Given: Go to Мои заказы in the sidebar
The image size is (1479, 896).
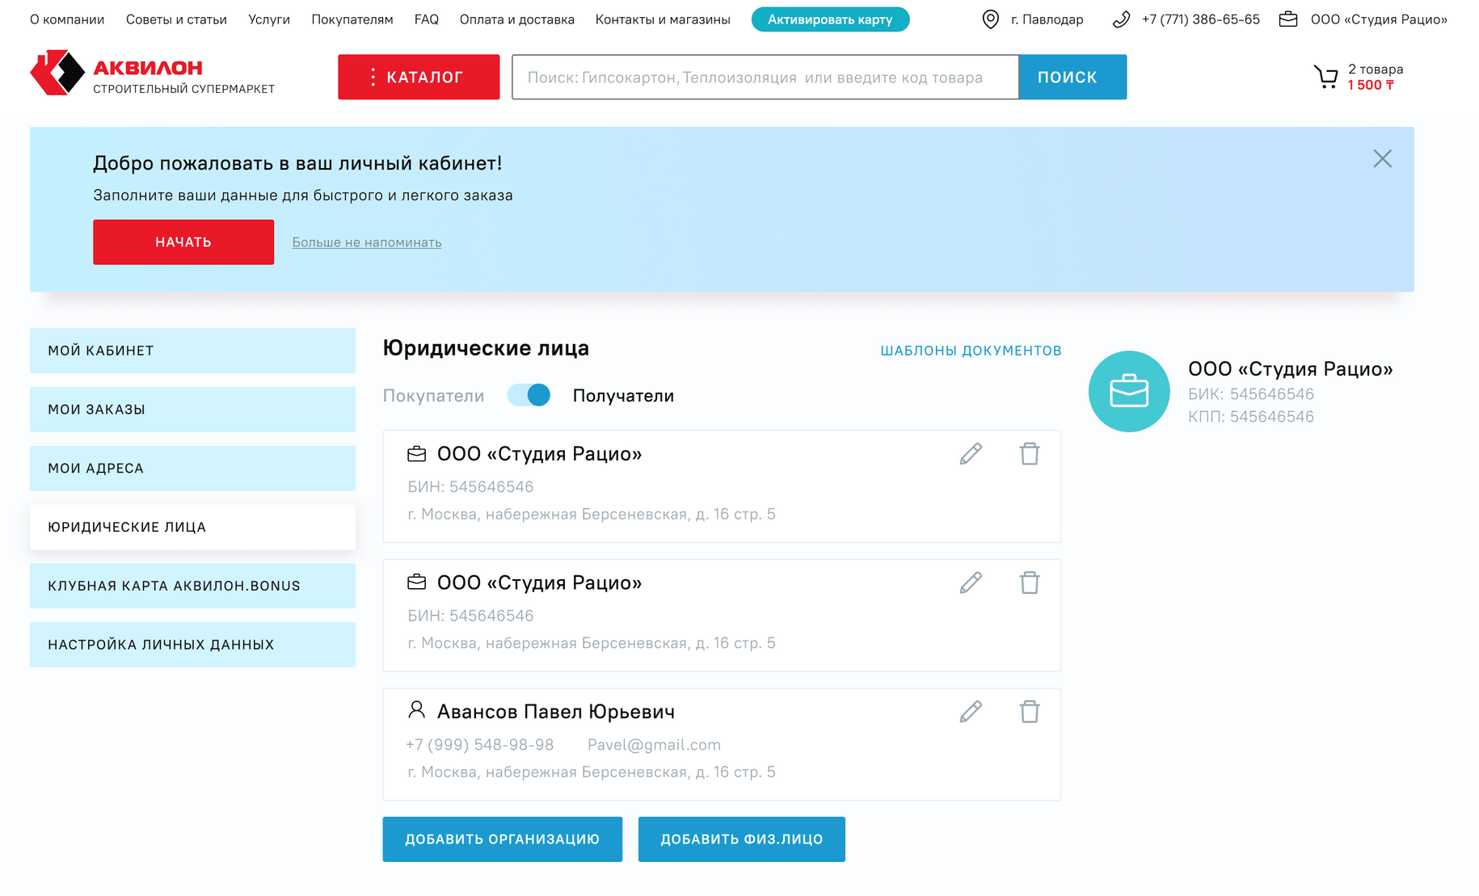Looking at the screenshot, I should (x=192, y=410).
